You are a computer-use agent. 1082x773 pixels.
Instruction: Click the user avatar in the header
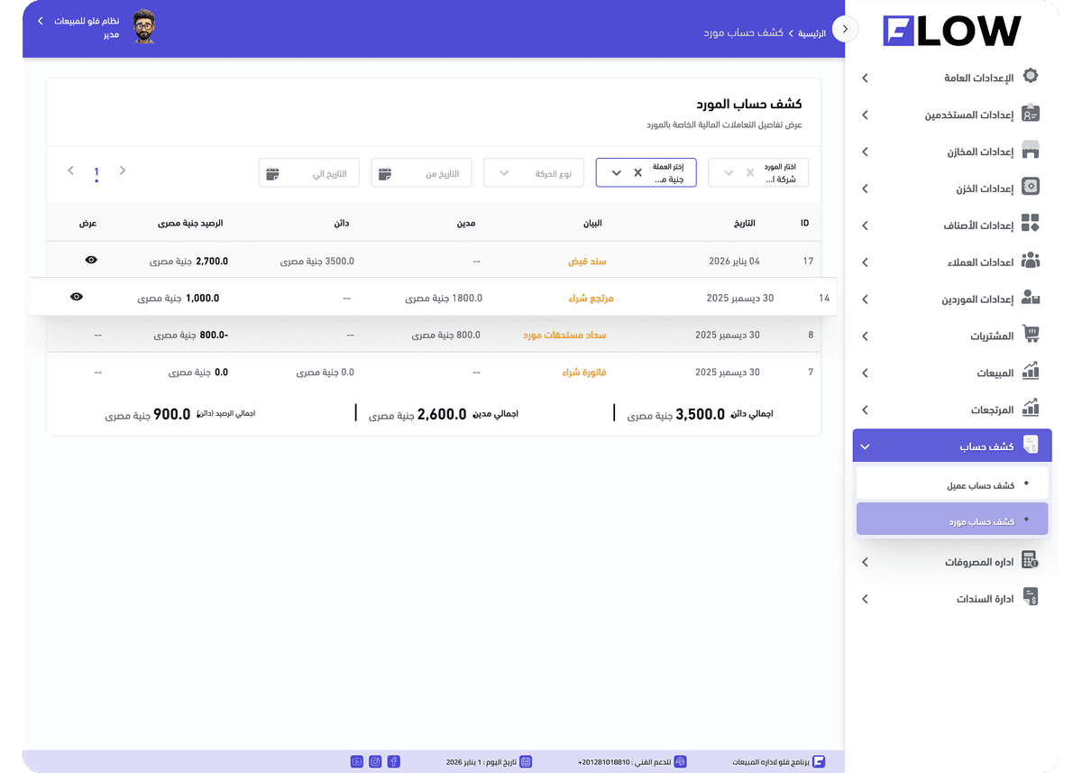143,27
